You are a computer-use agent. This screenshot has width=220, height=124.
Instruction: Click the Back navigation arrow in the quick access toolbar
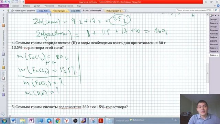[6, 2]
